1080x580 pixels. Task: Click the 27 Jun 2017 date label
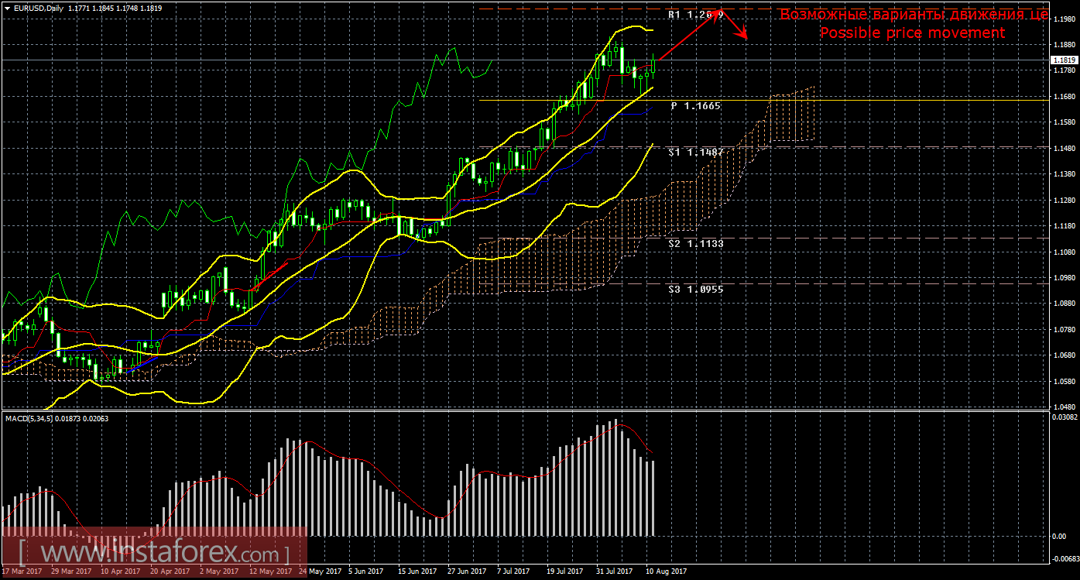(x=466, y=571)
